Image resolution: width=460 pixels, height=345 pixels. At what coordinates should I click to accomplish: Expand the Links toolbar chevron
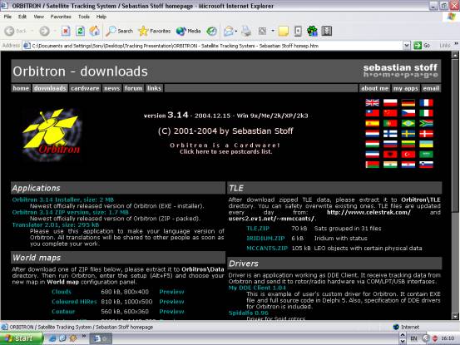click(457, 44)
